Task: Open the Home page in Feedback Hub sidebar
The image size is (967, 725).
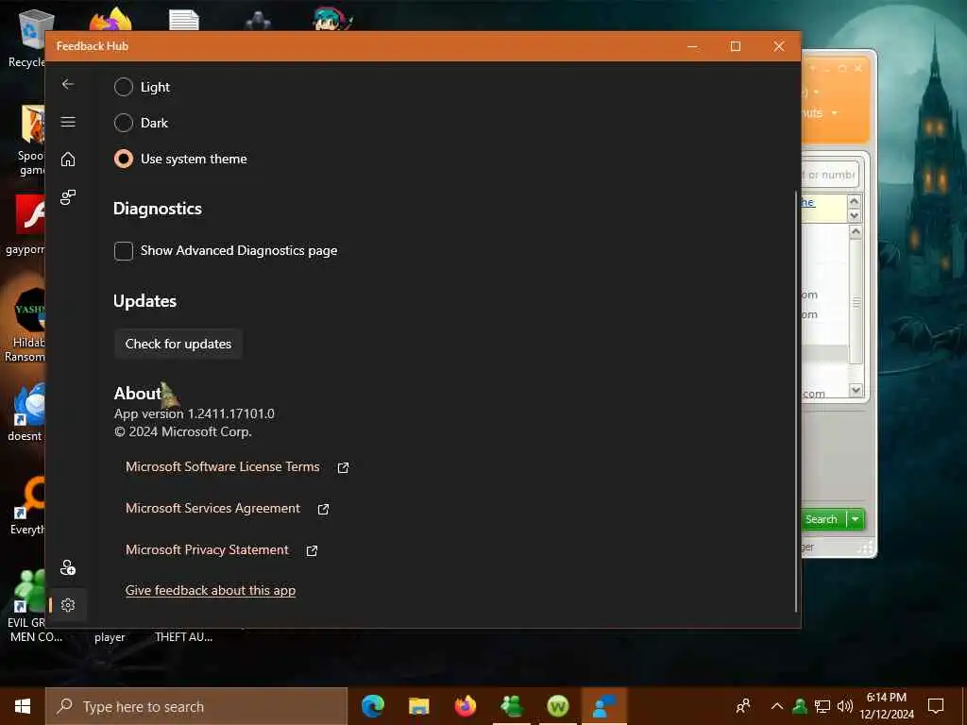Action: (x=68, y=159)
